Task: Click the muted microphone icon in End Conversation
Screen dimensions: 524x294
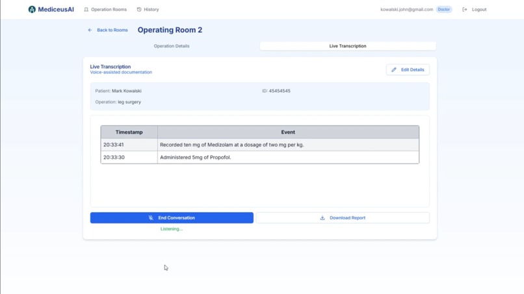Action: pos(151,218)
